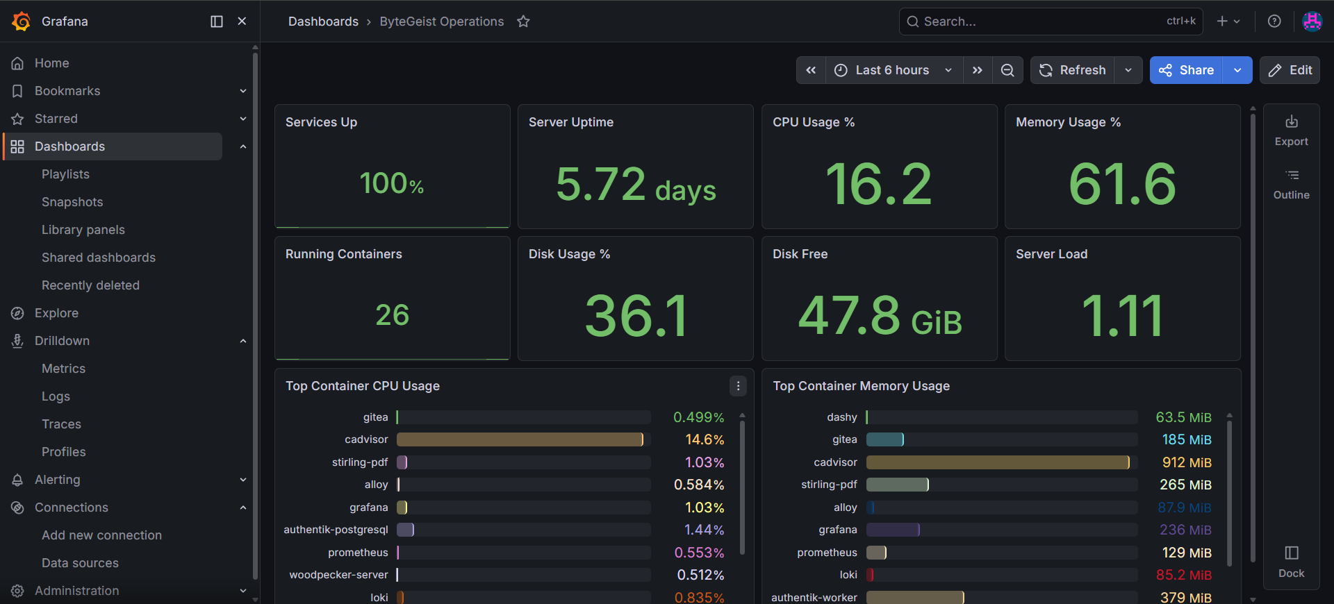Open Shared dashboards
Viewport: 1334px width, 604px height.
[99, 258]
